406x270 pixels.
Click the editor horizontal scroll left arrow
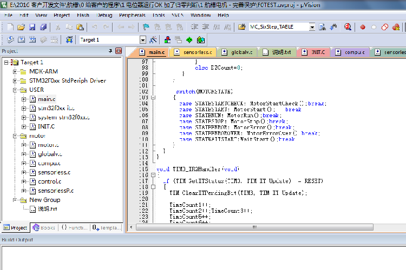click(x=132, y=227)
